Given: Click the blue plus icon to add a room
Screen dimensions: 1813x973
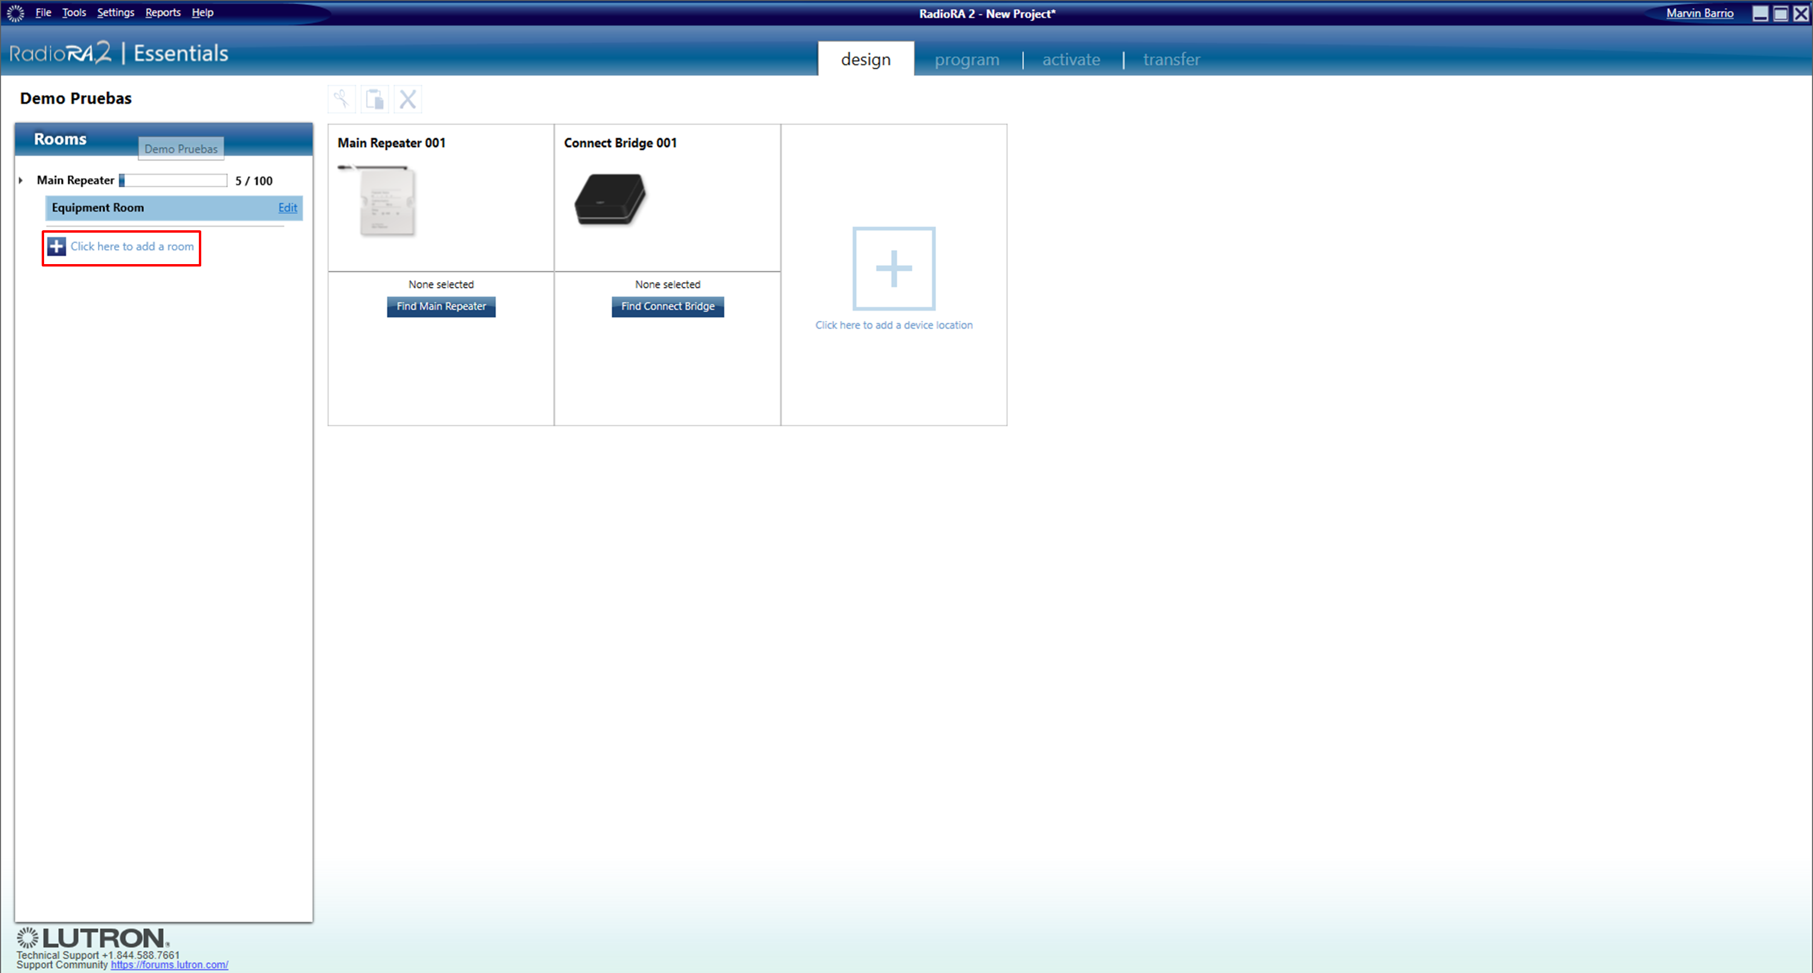Looking at the screenshot, I should [56, 247].
